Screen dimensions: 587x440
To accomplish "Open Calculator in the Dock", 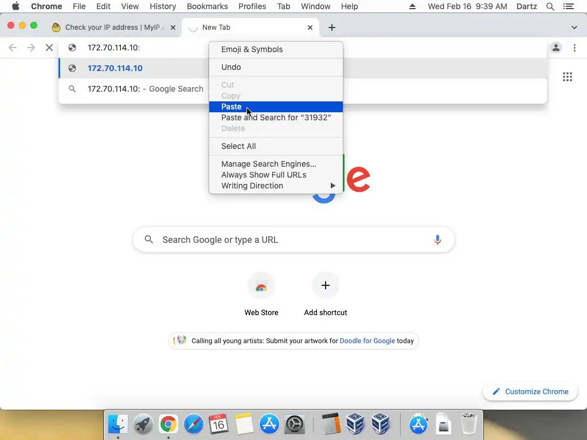I will pos(331,425).
